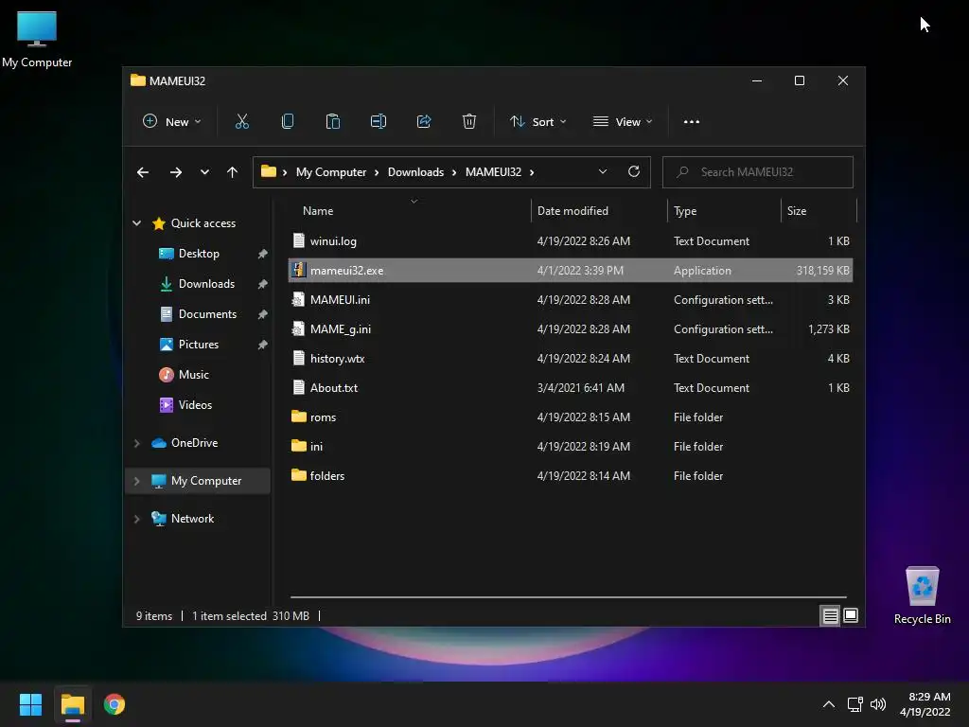Image resolution: width=969 pixels, height=727 pixels.
Task: Open the Start menu Windows icon
Action: (30, 704)
